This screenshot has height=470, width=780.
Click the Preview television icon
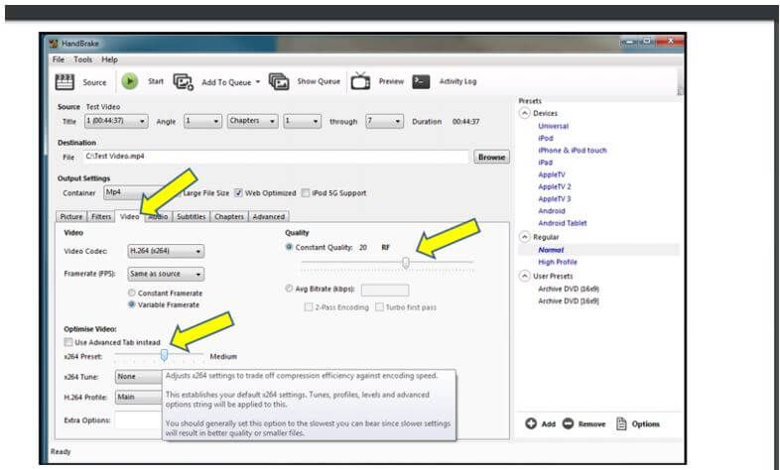click(360, 81)
